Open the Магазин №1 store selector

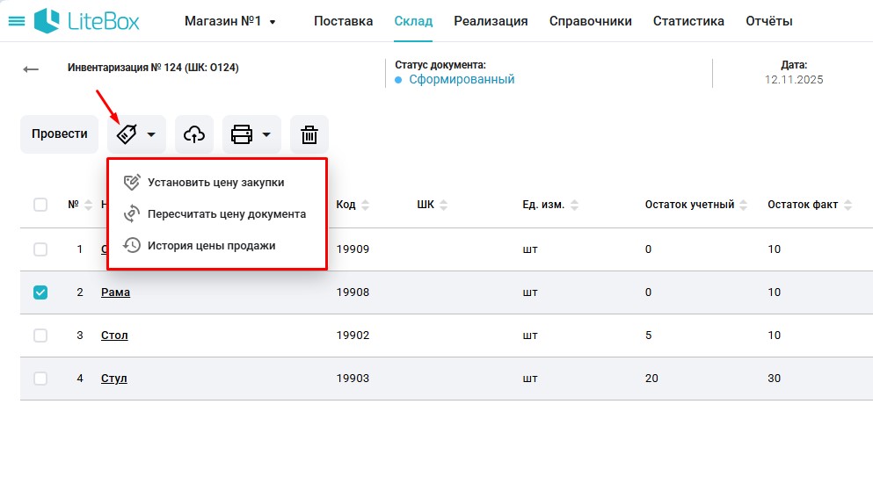pyautogui.click(x=230, y=21)
